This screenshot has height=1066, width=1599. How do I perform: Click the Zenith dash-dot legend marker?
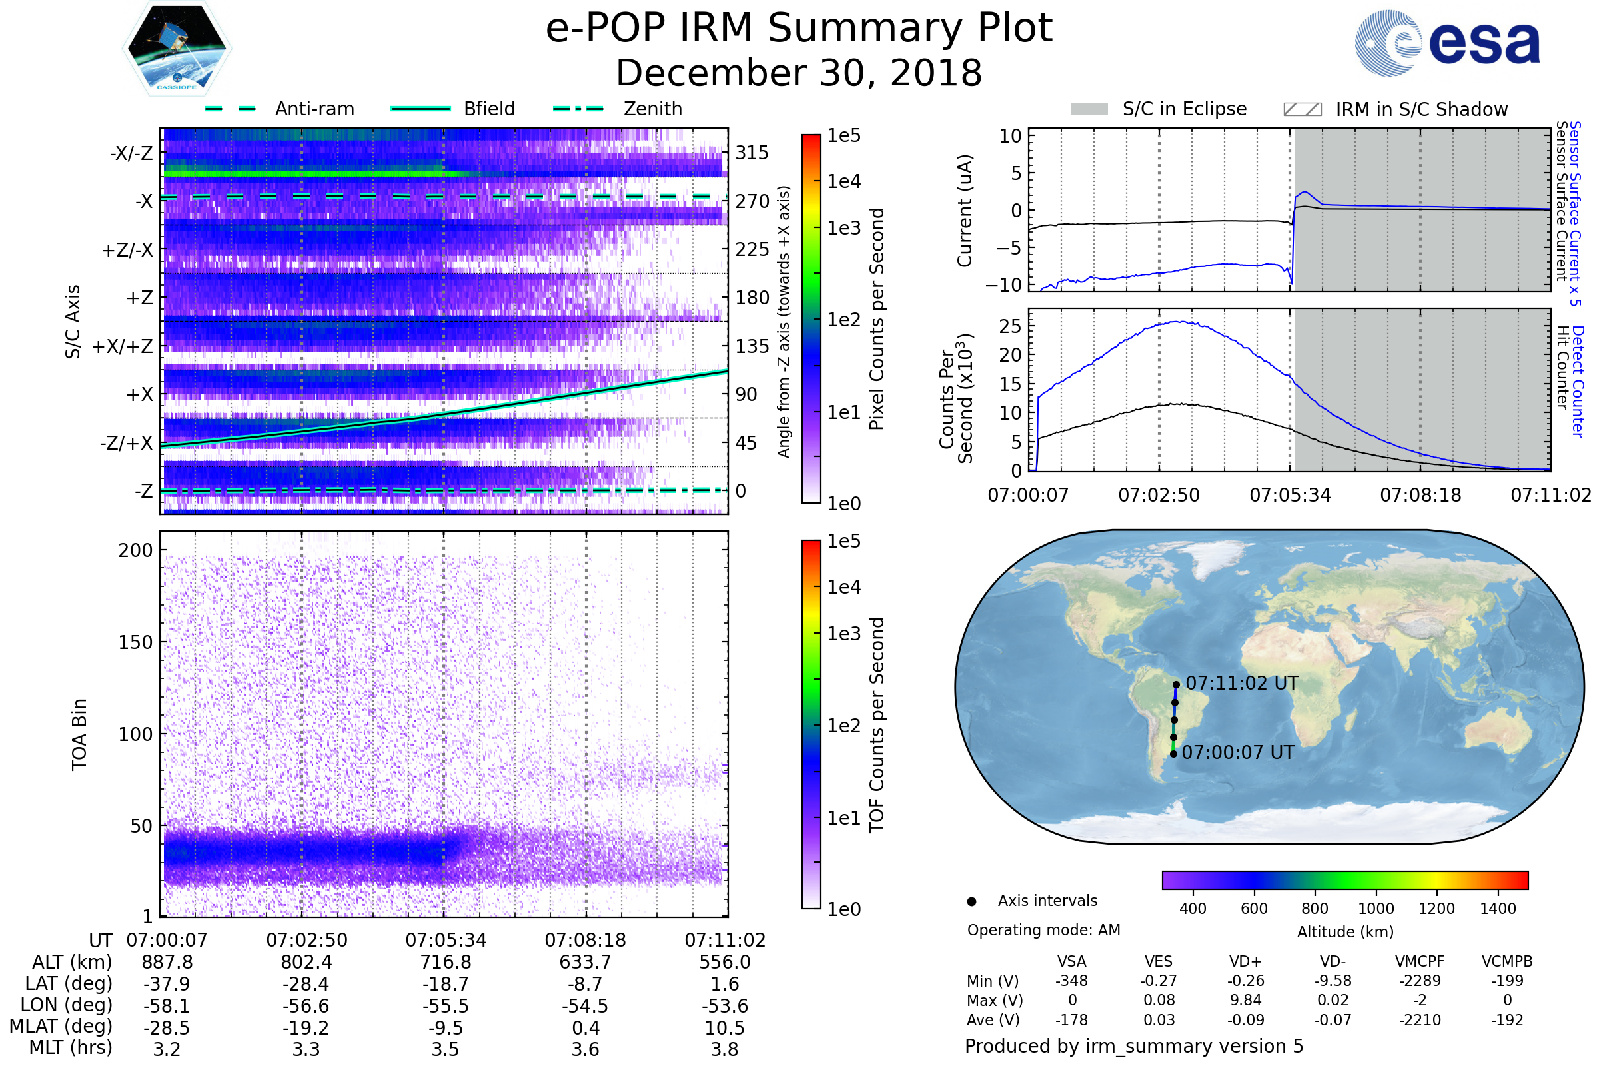tap(578, 109)
